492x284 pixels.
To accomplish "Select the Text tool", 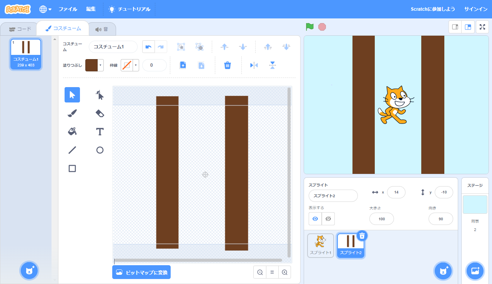I will 100,132.
